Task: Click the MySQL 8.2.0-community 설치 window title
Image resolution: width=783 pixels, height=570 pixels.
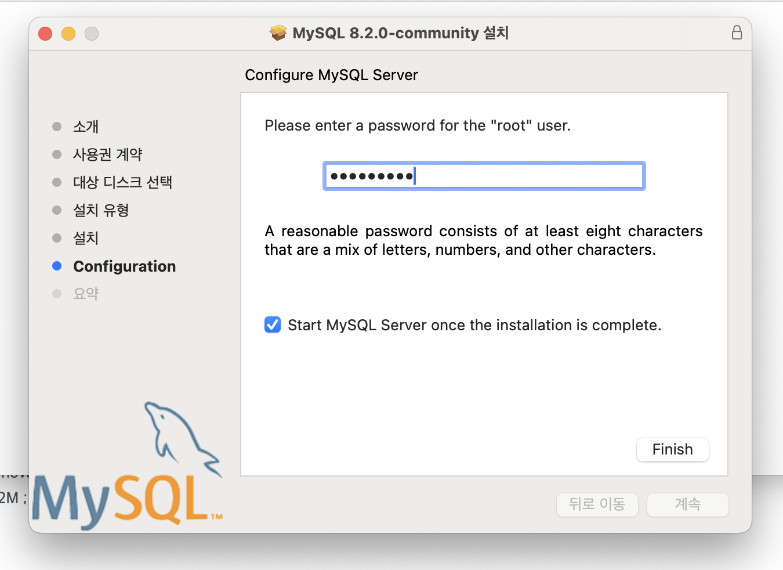Action: tap(400, 33)
